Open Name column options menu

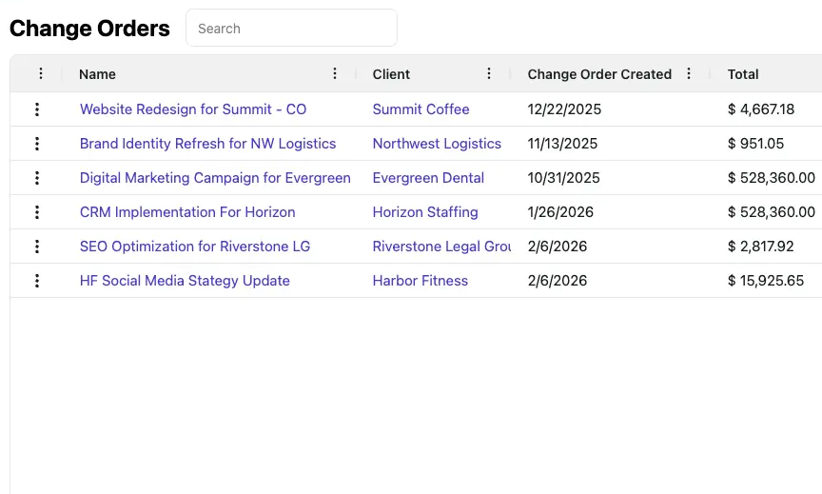click(x=334, y=74)
